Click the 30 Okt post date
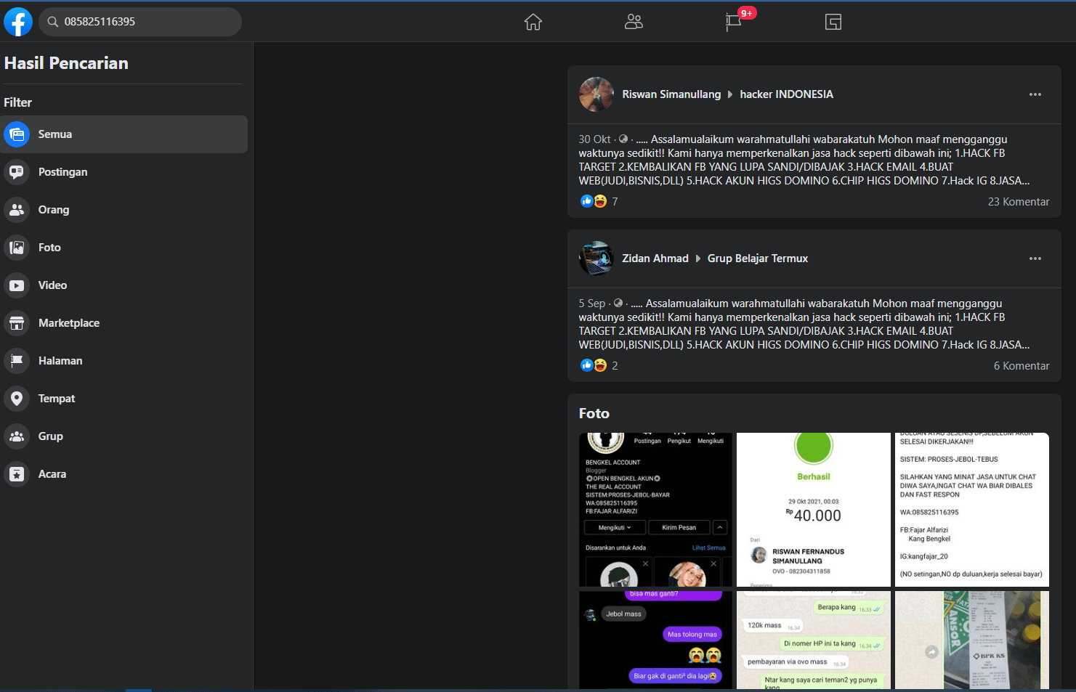This screenshot has height=692, width=1076. coord(594,139)
